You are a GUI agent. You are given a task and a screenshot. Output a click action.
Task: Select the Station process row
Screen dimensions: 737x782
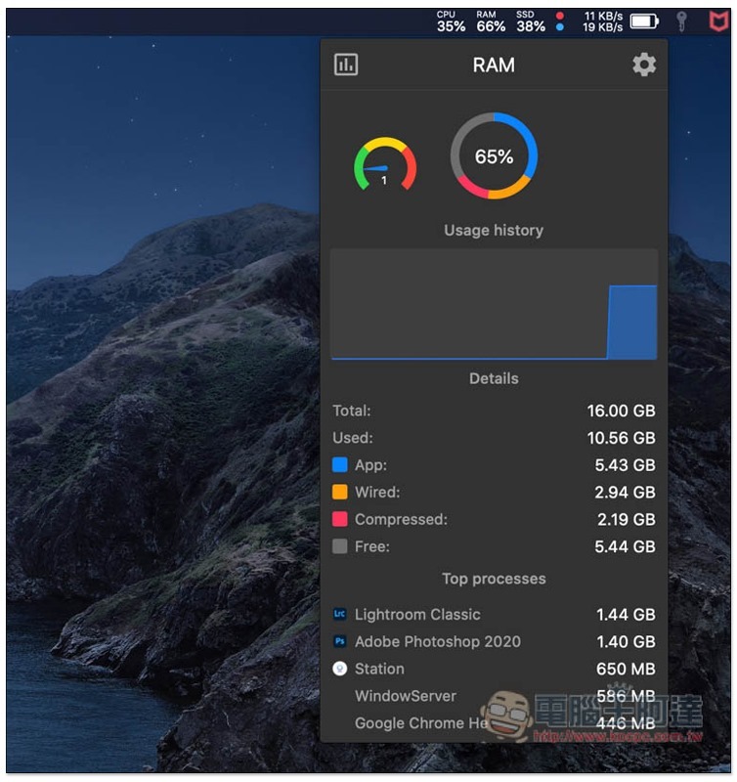coord(494,669)
